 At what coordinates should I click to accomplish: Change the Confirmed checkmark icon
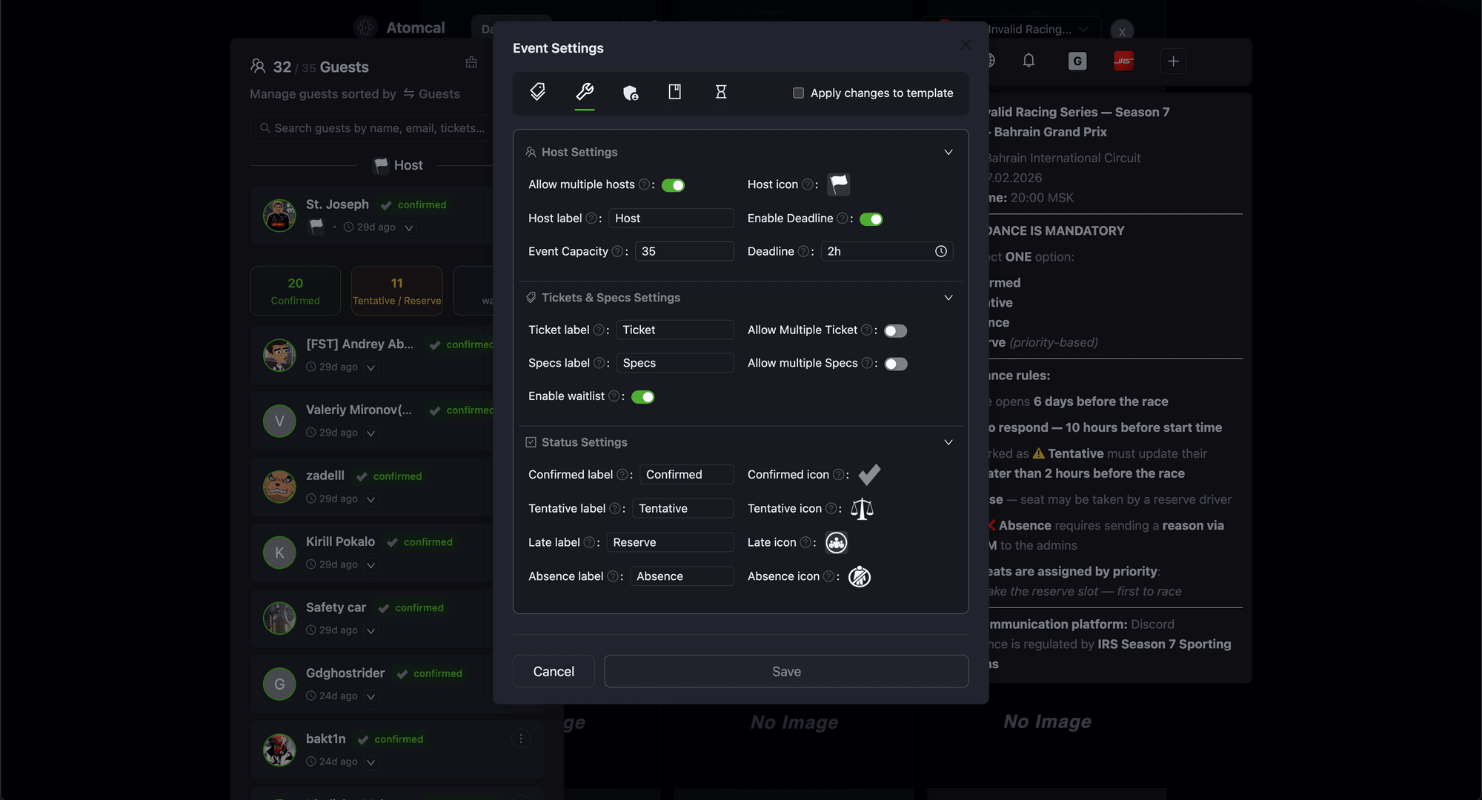[869, 474]
